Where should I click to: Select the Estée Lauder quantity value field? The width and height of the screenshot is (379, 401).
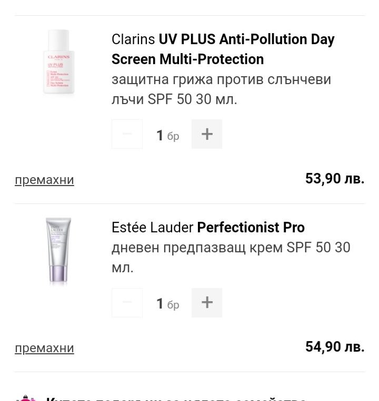[x=160, y=304]
